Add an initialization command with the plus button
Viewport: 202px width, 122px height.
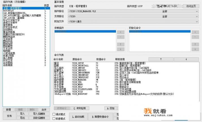coord(195,32)
